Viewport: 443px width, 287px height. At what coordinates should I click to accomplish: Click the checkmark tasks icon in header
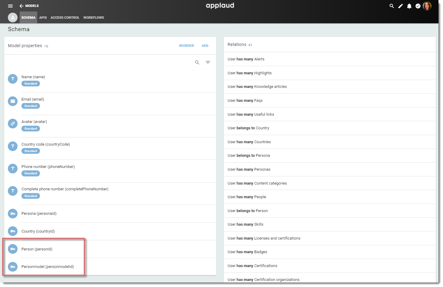point(418,6)
